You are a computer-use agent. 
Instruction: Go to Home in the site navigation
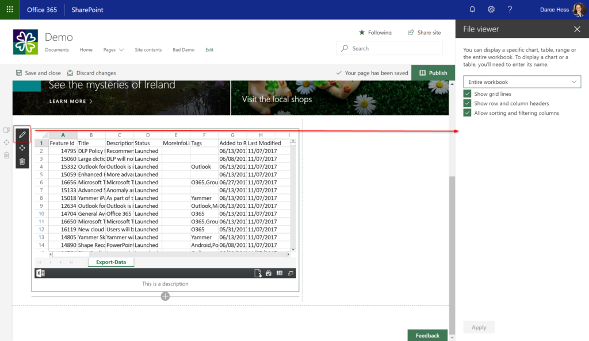tap(86, 49)
